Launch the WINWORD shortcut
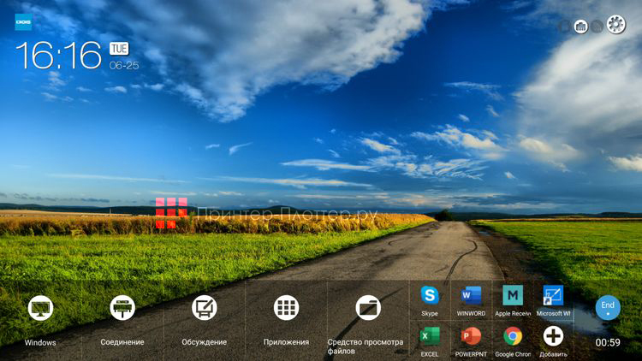642x361 pixels. pyautogui.click(x=471, y=295)
